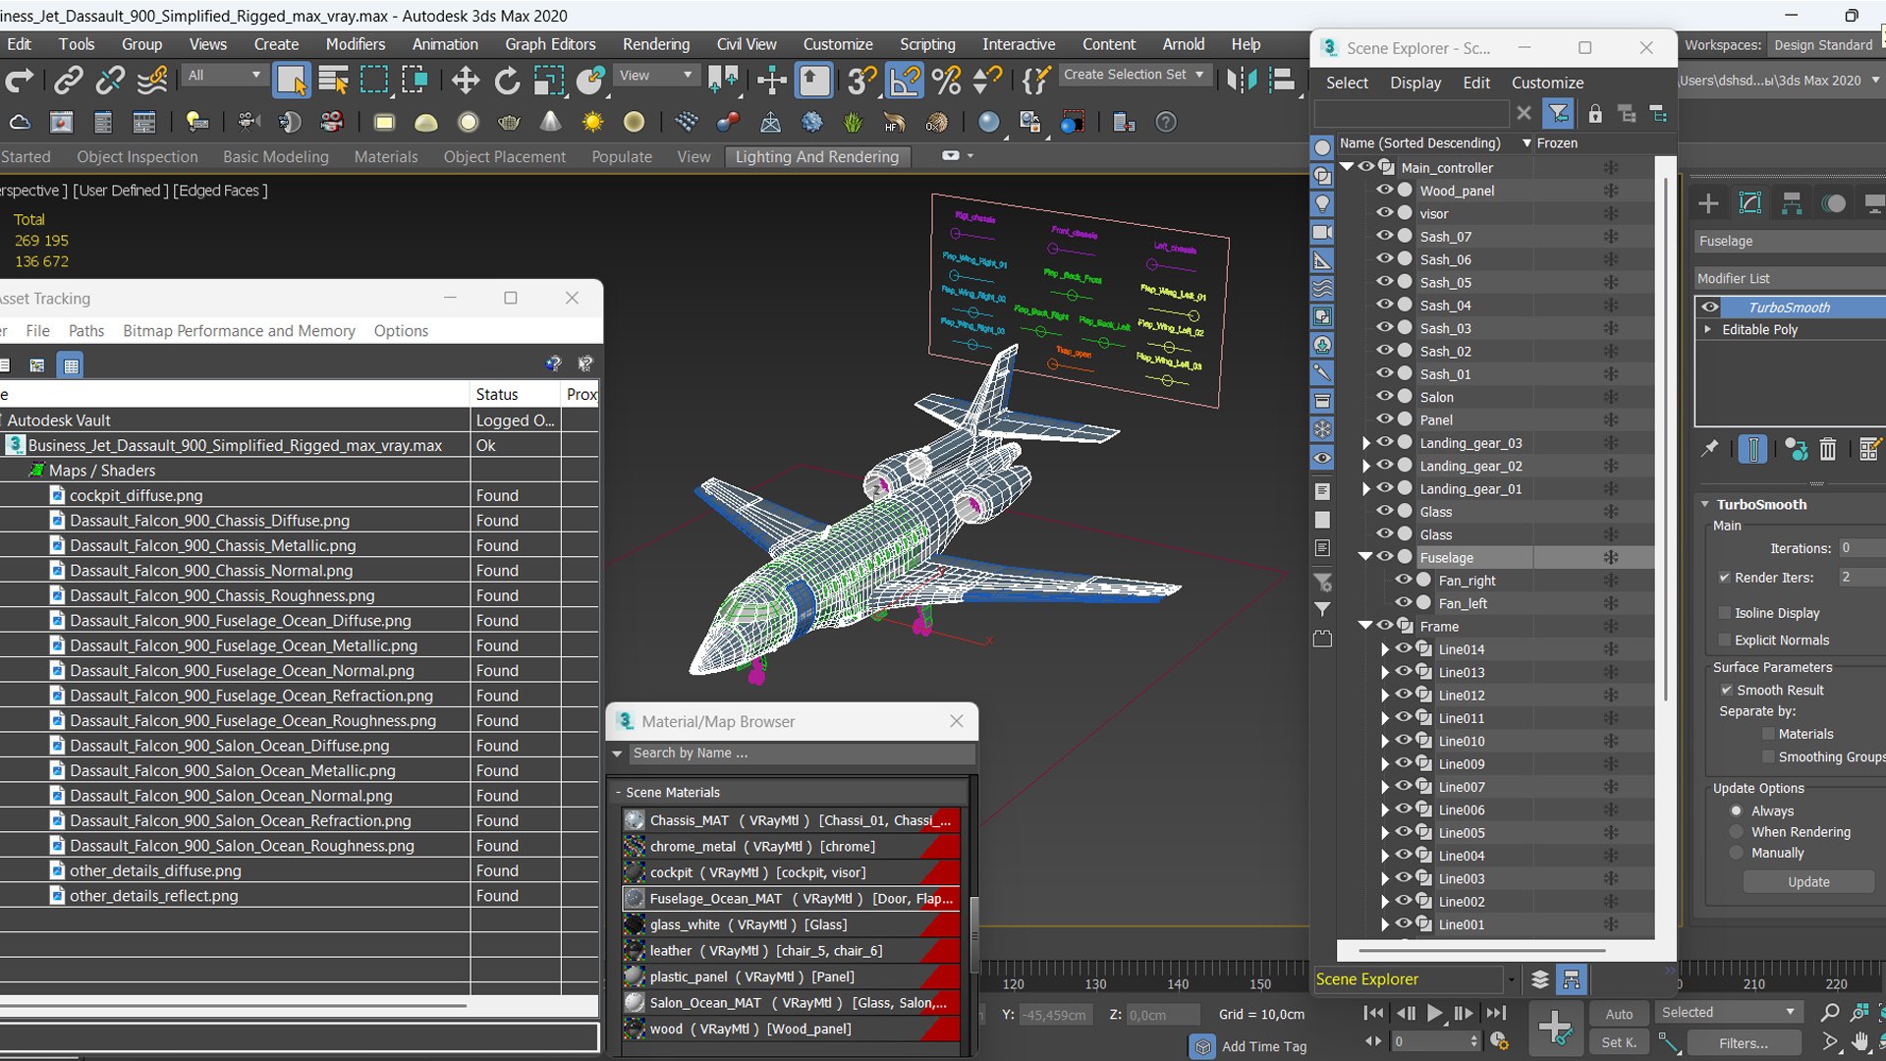
Task: Click Scene Explorer filter funnel icon
Action: [x=1558, y=114]
